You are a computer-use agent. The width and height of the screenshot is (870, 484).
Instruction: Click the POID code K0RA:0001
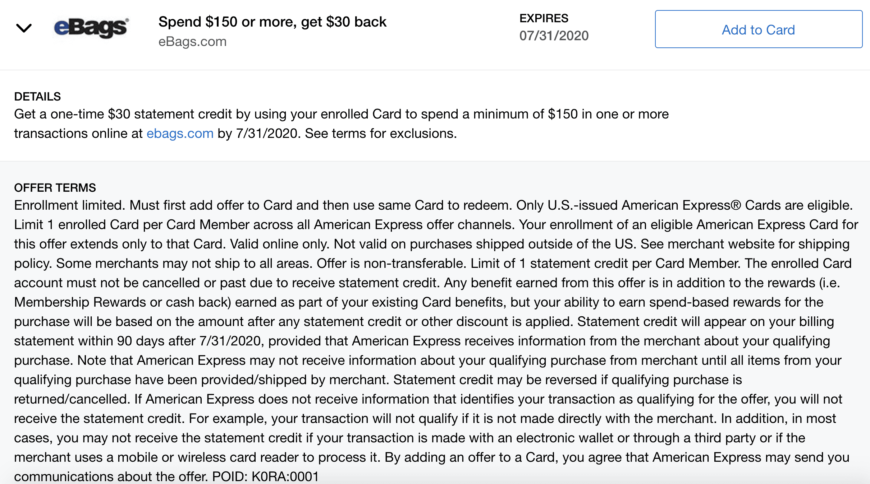point(285,476)
